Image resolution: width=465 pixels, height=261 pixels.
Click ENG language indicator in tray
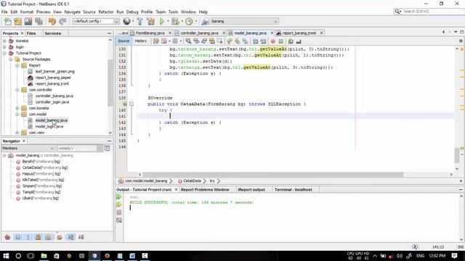pos(420,256)
